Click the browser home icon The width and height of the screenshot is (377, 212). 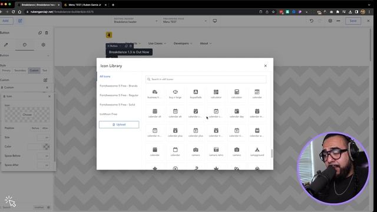[19, 12]
